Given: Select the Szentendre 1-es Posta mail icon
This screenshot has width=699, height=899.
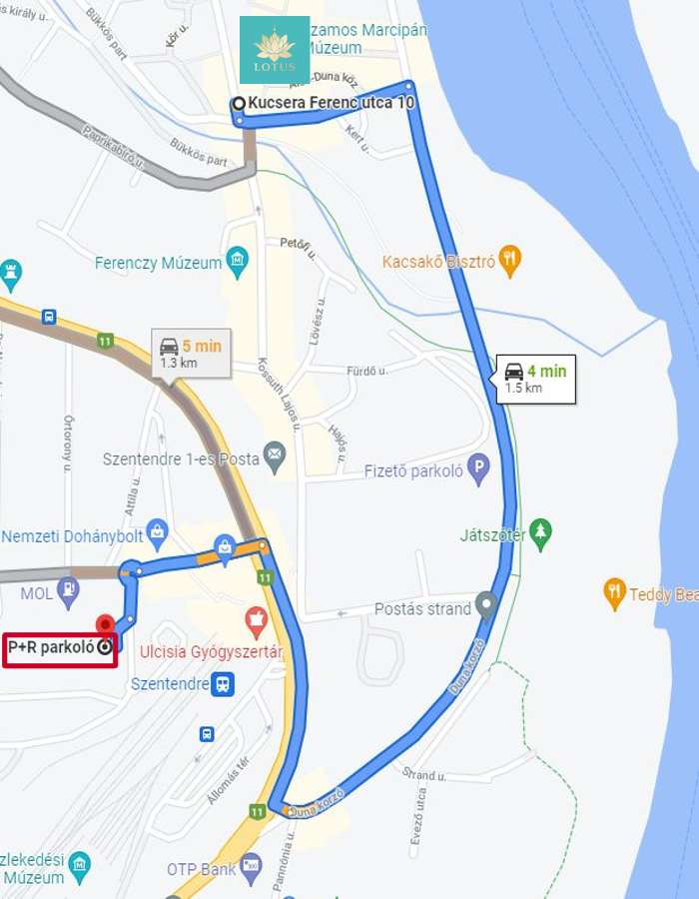Looking at the screenshot, I should click(275, 456).
